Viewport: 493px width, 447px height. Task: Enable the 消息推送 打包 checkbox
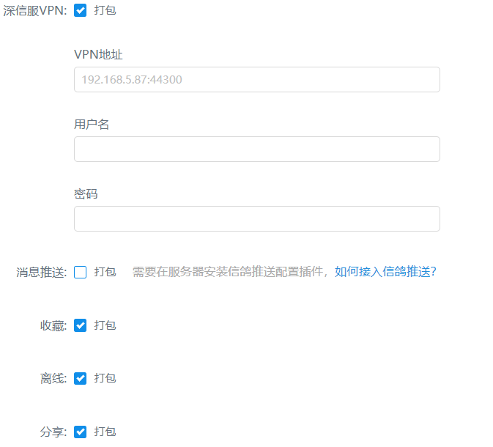(x=81, y=272)
